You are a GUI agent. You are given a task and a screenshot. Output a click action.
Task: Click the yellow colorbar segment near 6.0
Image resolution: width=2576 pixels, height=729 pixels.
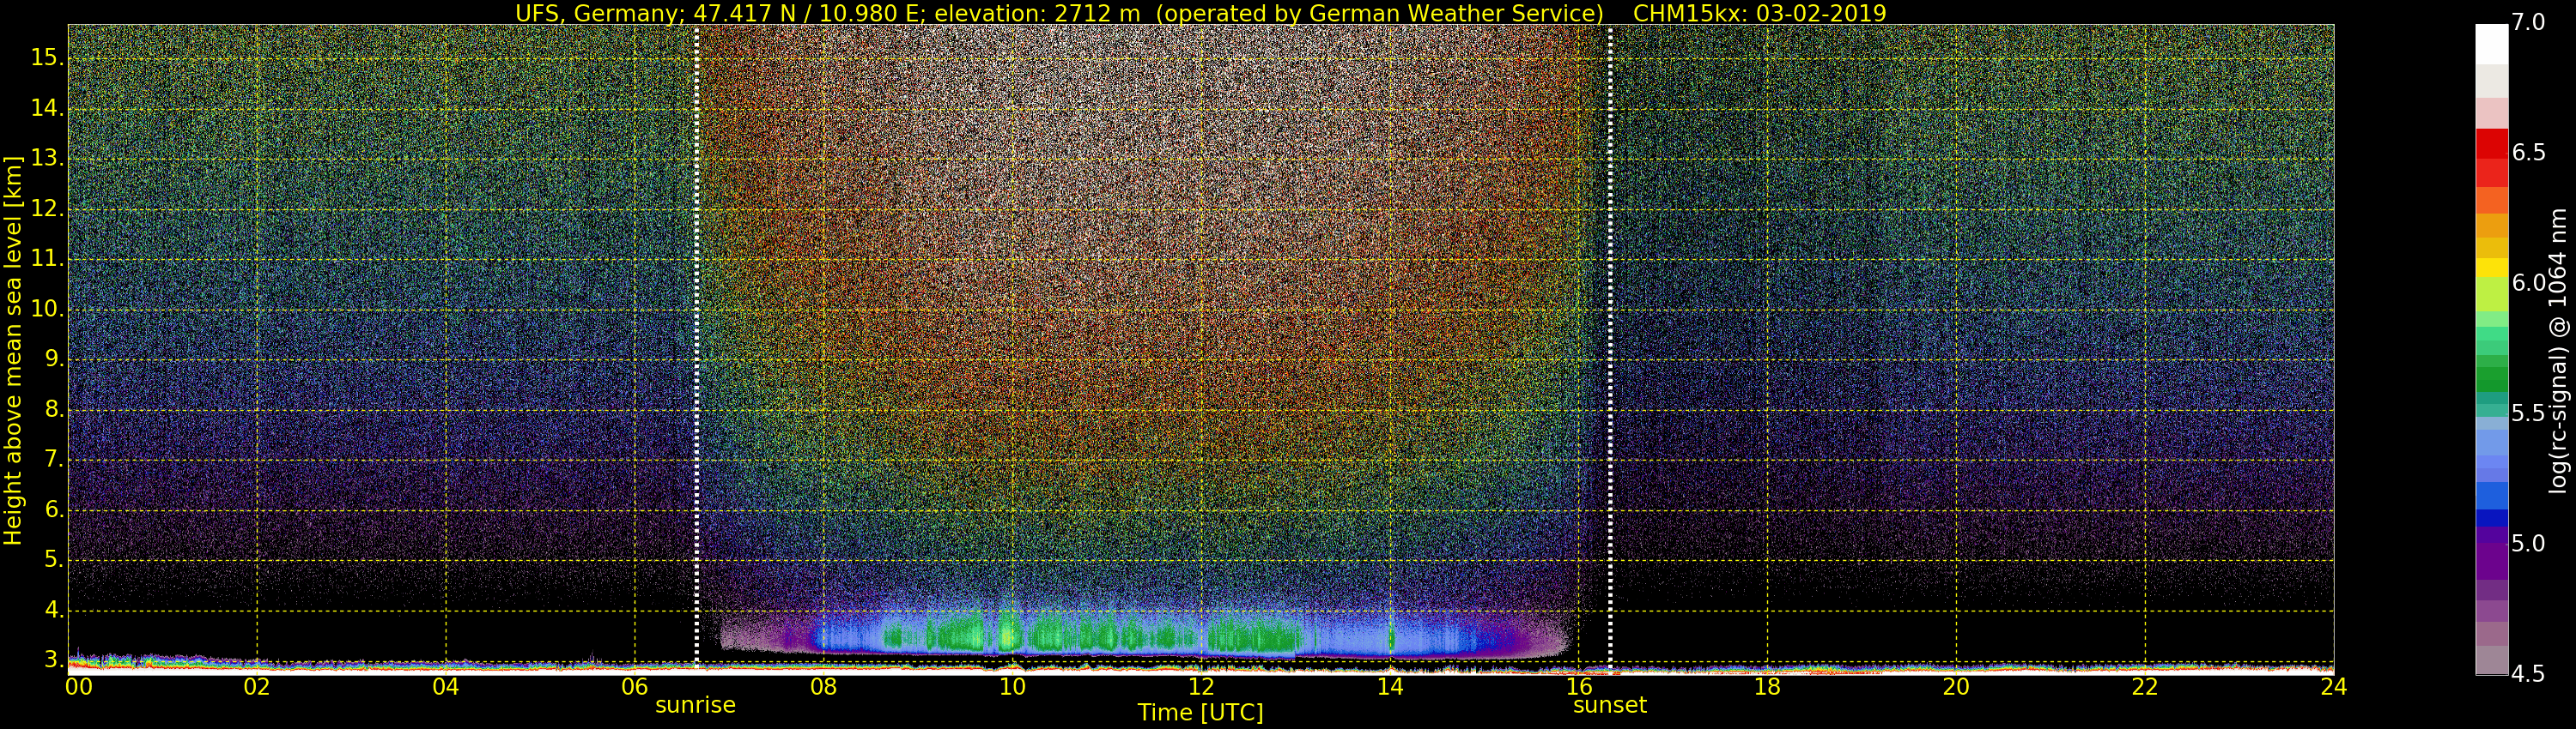coord(2492,268)
